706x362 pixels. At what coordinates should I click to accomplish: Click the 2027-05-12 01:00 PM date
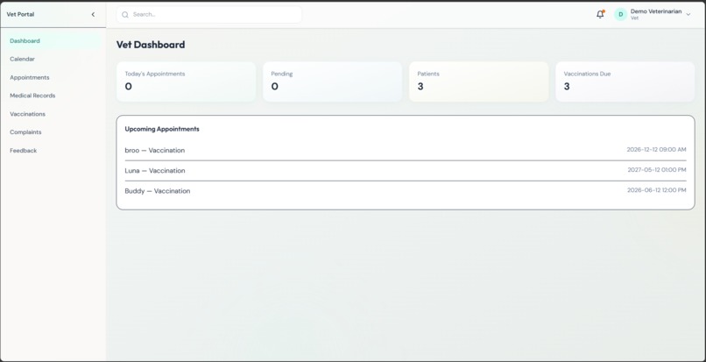click(x=657, y=170)
